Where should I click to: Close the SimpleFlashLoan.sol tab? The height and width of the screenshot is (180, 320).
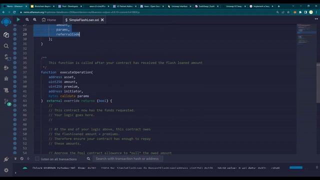coord(102,20)
